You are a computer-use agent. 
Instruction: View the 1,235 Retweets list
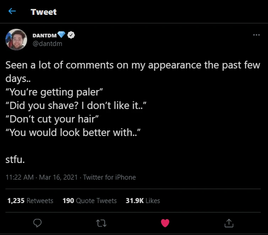click(x=30, y=201)
